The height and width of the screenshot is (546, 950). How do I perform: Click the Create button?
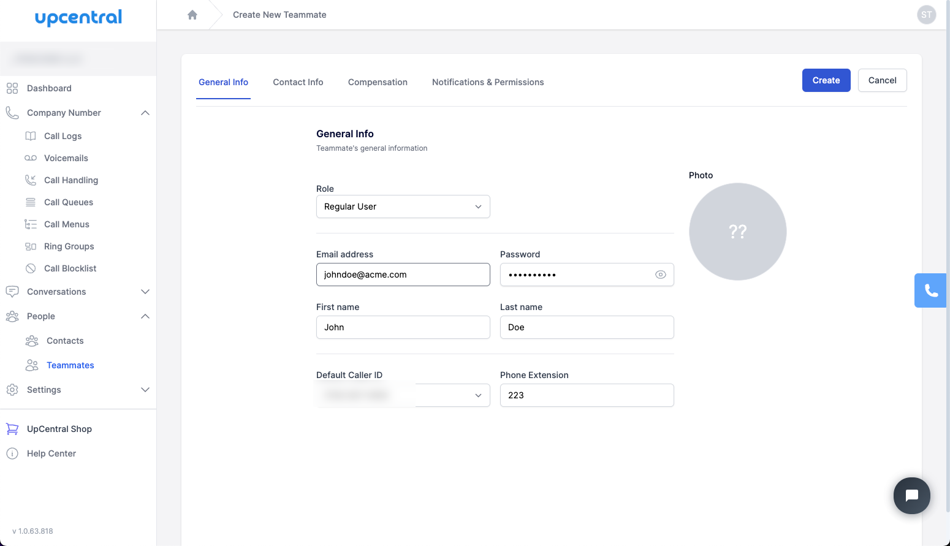[826, 80]
